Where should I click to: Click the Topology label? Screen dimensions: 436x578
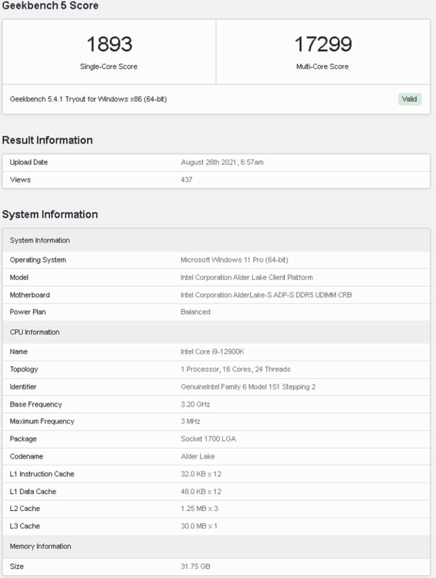[x=24, y=369]
